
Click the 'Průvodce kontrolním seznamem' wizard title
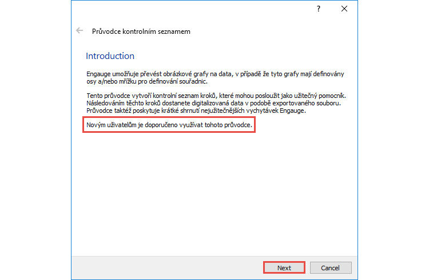141,31
